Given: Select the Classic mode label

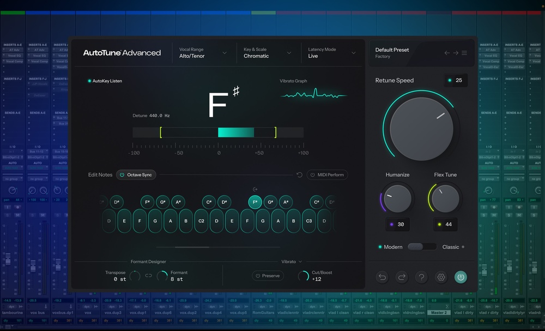Looking at the screenshot, I should point(451,247).
